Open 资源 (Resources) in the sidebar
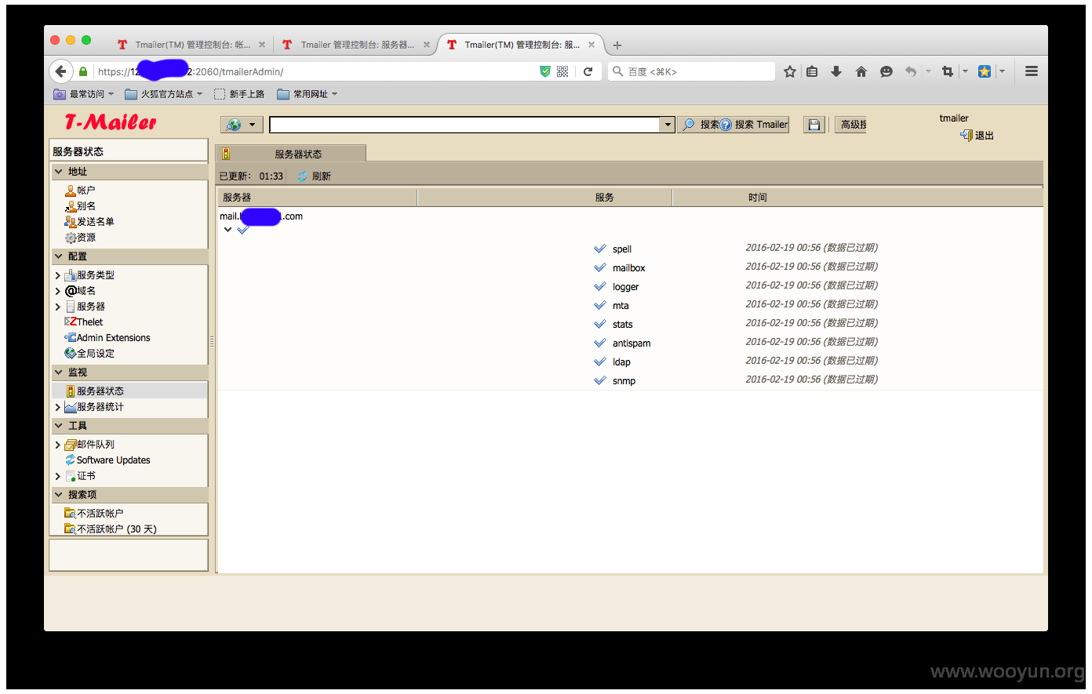 79,238
